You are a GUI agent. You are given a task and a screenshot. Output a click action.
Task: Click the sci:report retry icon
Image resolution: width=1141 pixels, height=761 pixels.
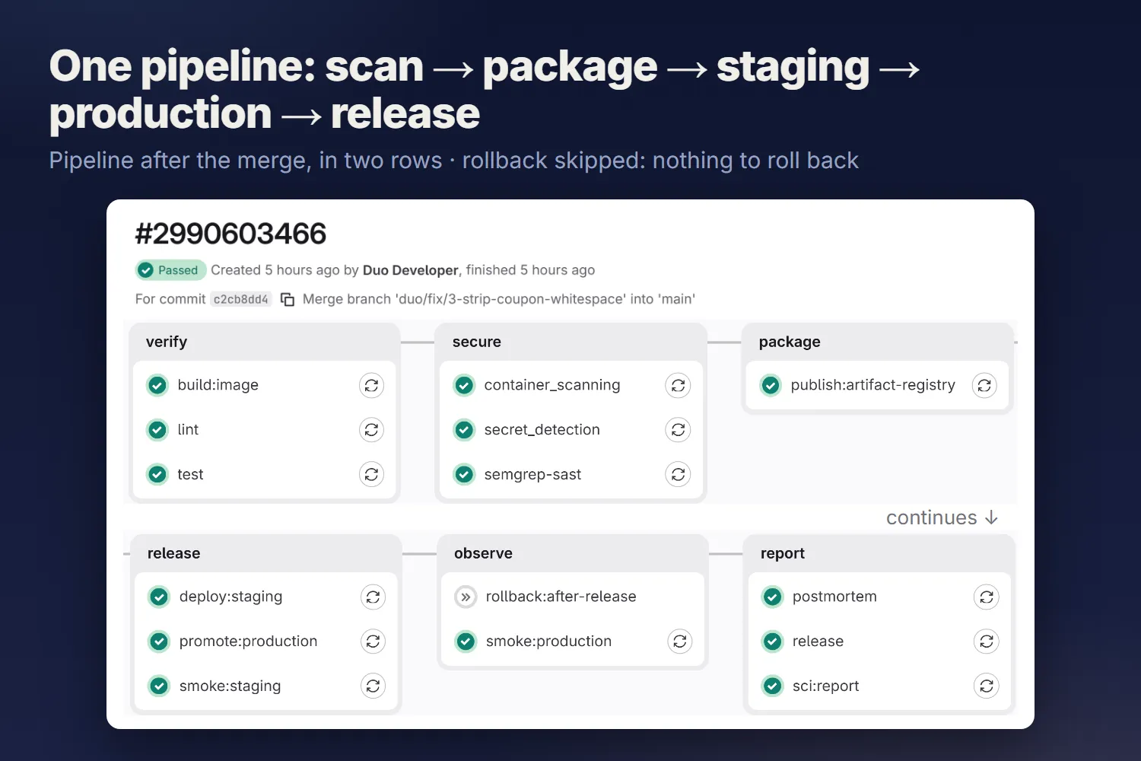[987, 686]
